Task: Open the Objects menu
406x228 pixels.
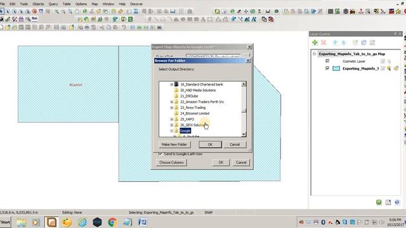Action: click(38, 4)
